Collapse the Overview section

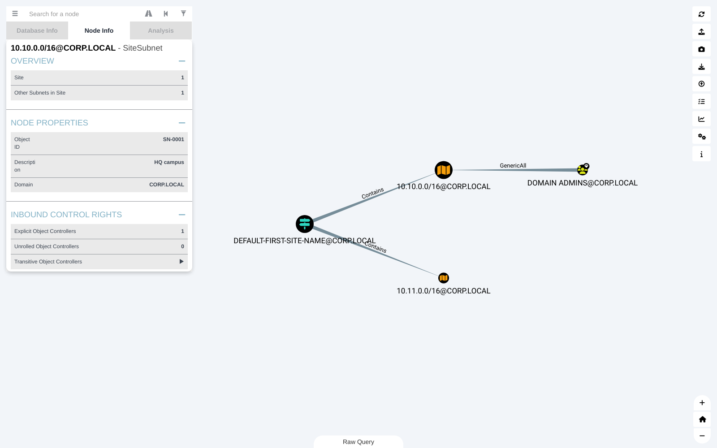coord(182,61)
